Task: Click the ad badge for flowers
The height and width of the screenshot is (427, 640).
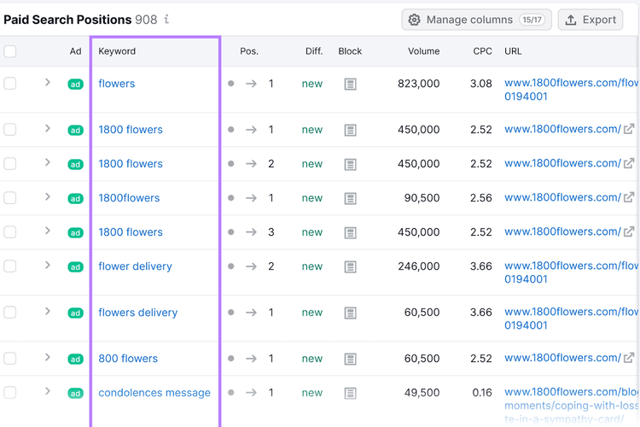Action: click(75, 85)
